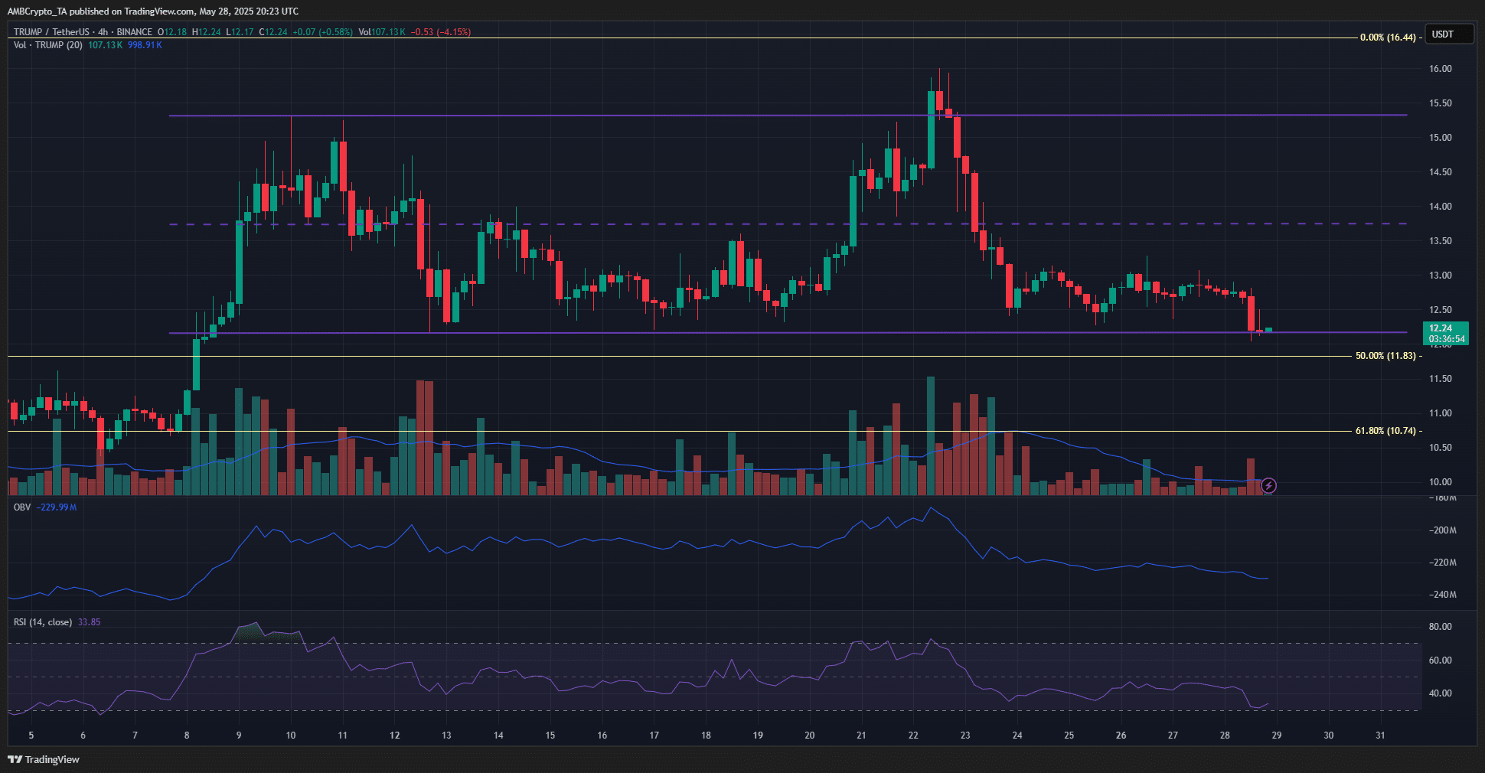Click the 998.91K volume MA value
Image resolution: width=1485 pixels, height=773 pixels.
(145, 45)
